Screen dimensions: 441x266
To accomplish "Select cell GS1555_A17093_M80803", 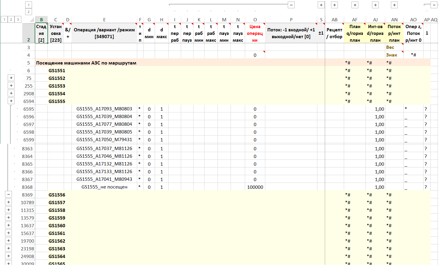I will coord(104,109).
